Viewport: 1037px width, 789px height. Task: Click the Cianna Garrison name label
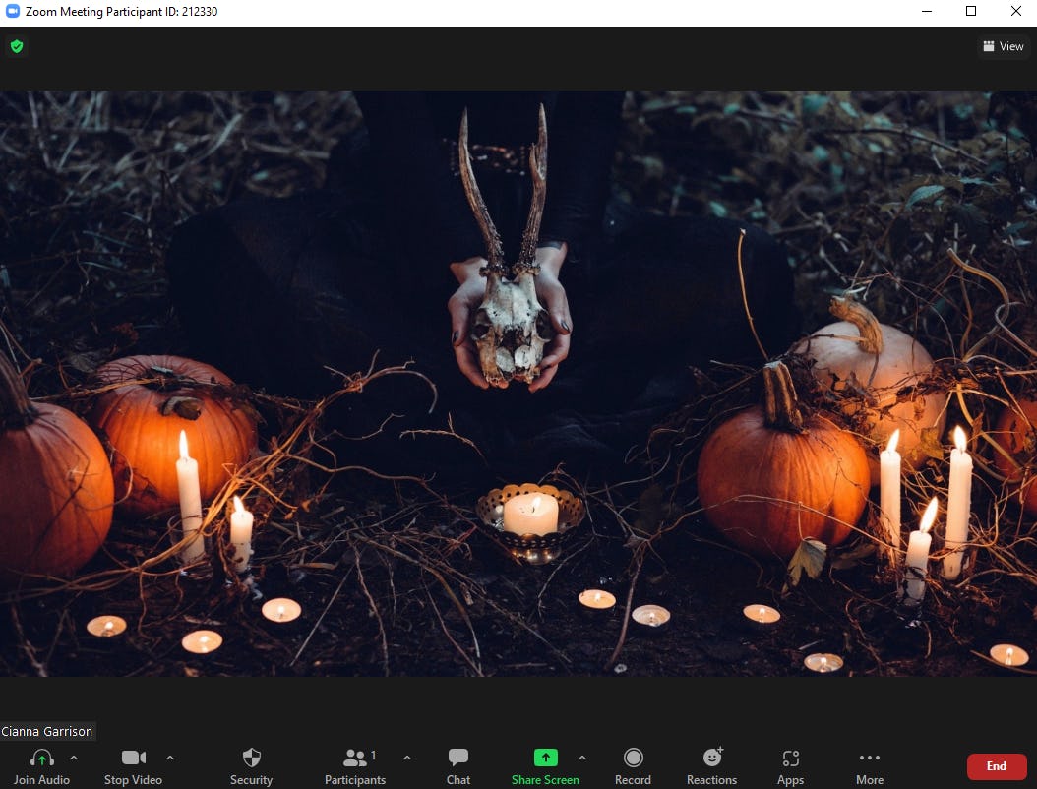(x=46, y=731)
